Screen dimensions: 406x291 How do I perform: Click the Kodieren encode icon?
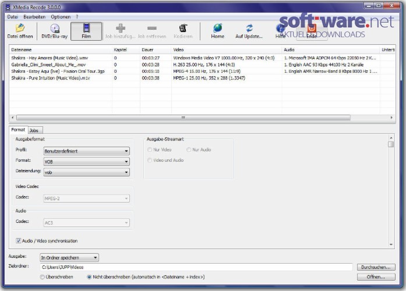[183, 28]
